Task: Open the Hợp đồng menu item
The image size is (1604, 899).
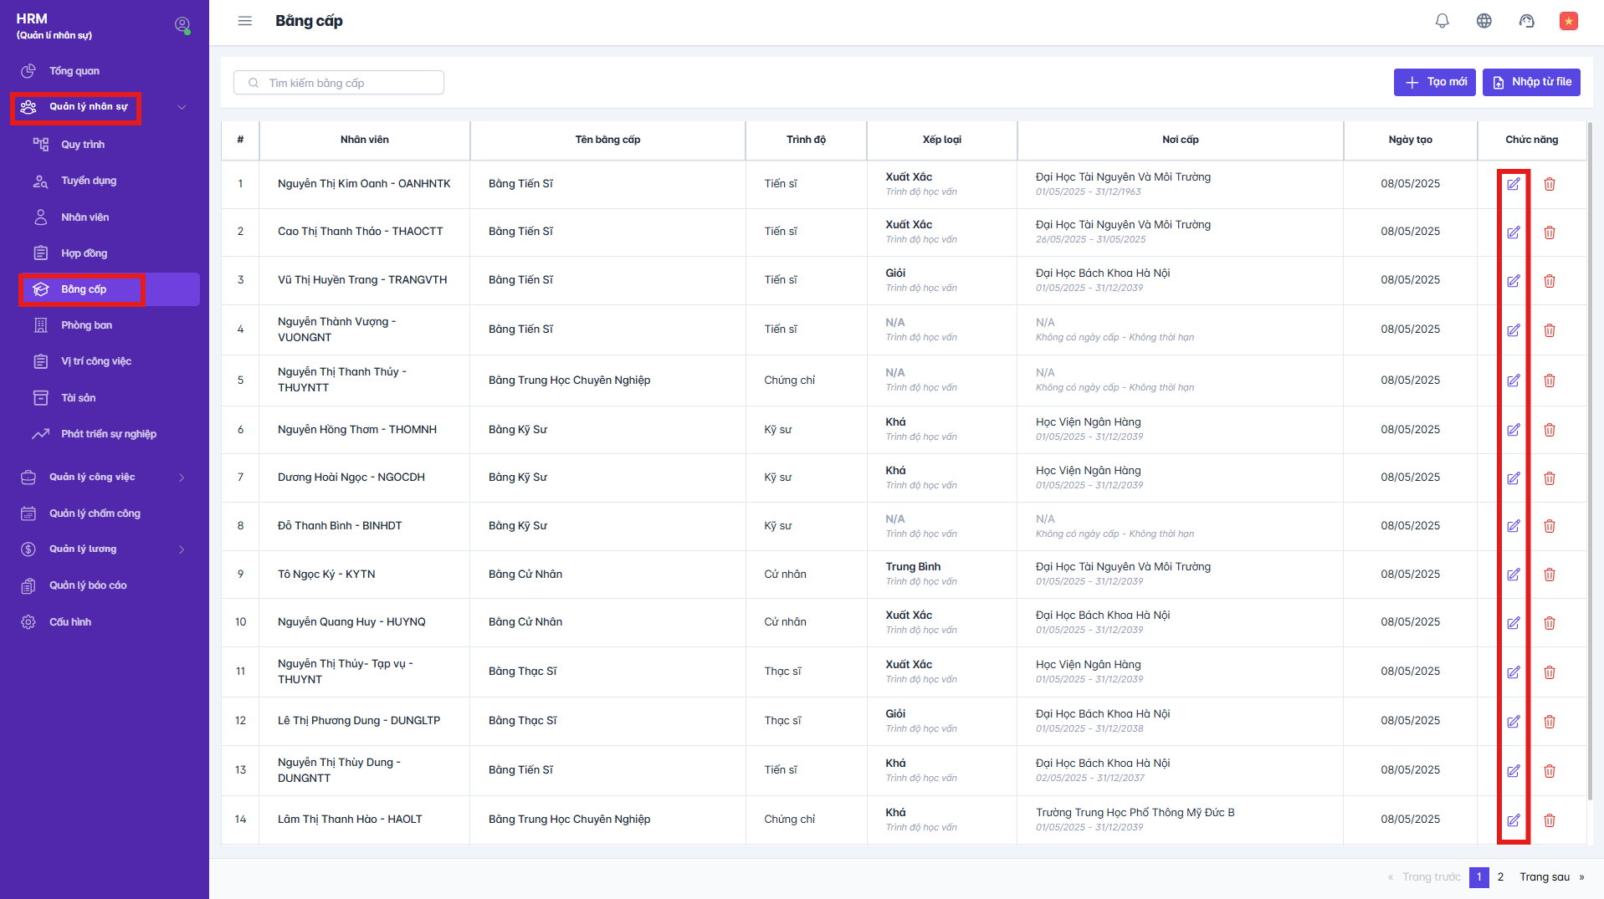Action: [84, 253]
